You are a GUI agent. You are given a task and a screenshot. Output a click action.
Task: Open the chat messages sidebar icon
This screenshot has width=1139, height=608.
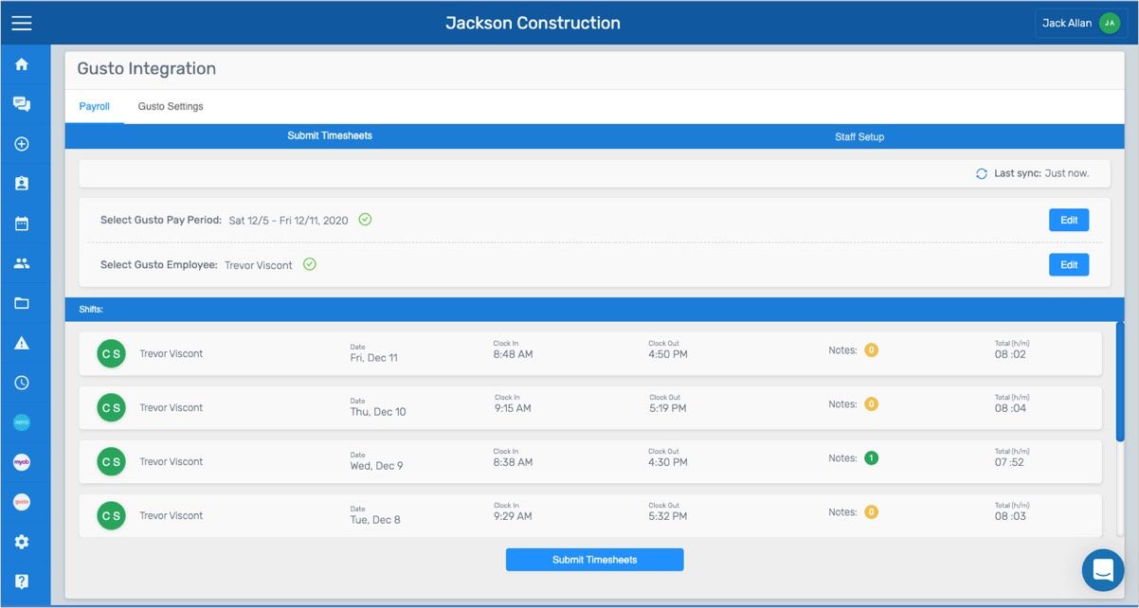point(22,104)
